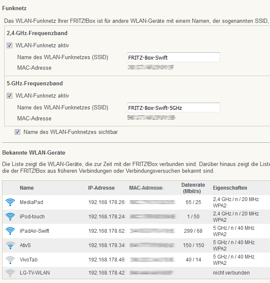Viewport: 270px width, 283px height.
Task: Click IP address 192.168.178.24
Action: click(x=106, y=217)
